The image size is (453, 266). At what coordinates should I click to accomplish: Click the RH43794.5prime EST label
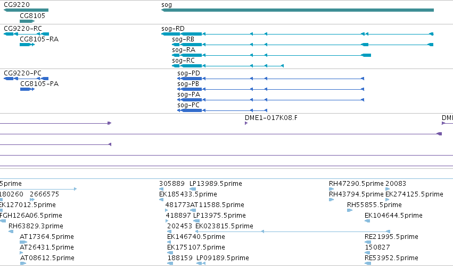click(356, 194)
